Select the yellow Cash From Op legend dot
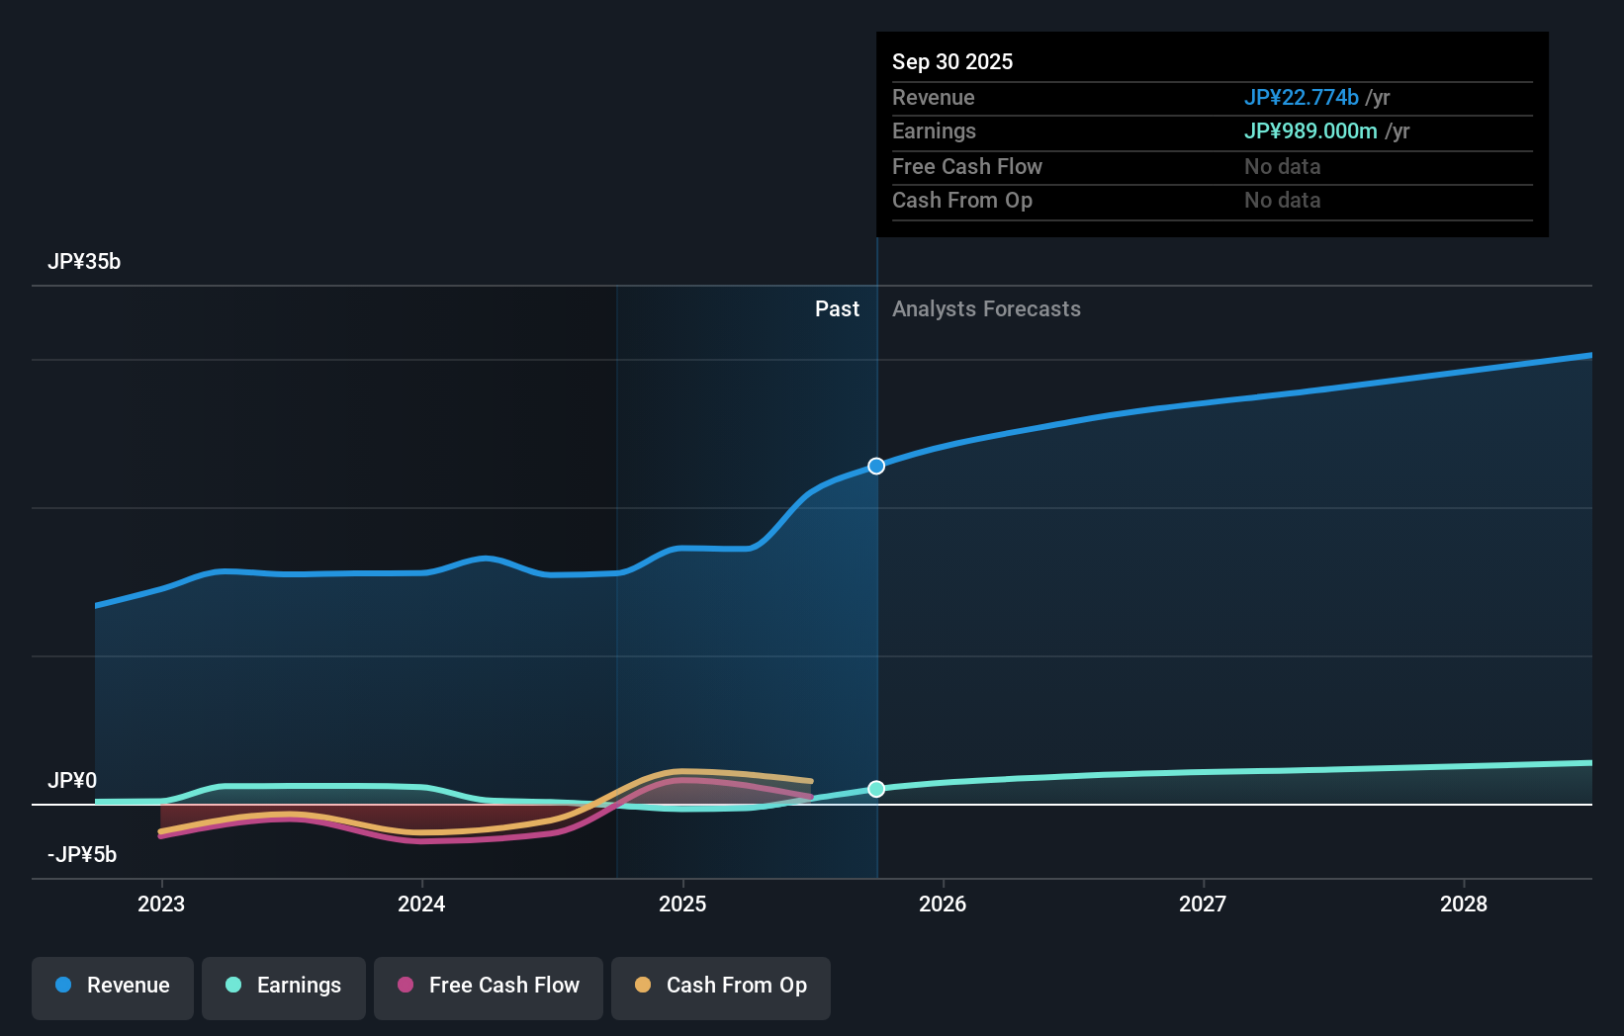 pos(643,986)
